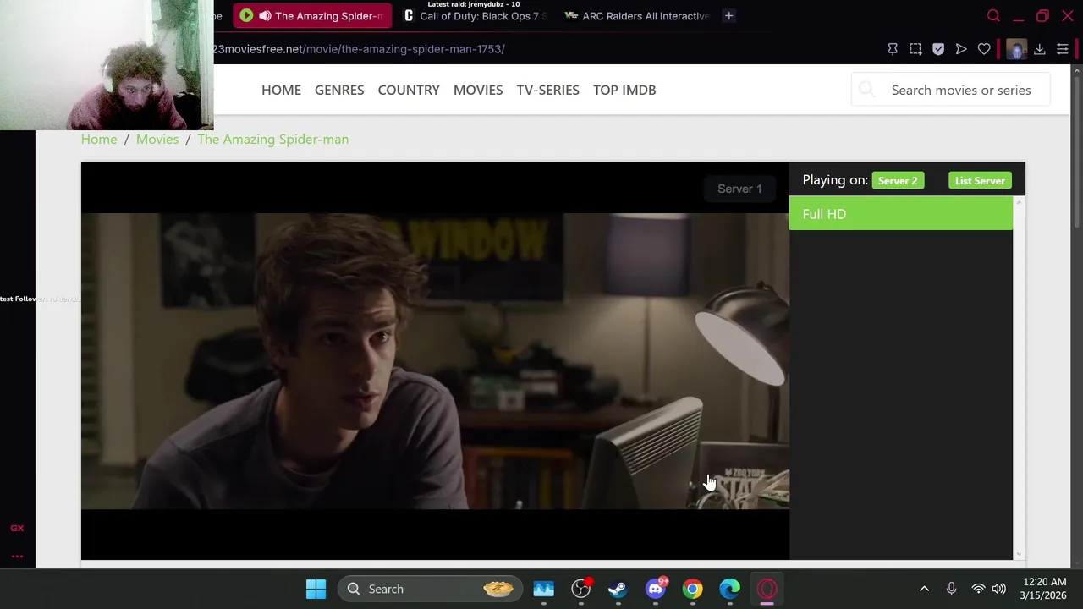The image size is (1083, 609).
Task: Bookmark the page with heart icon
Action: pyautogui.click(x=984, y=49)
